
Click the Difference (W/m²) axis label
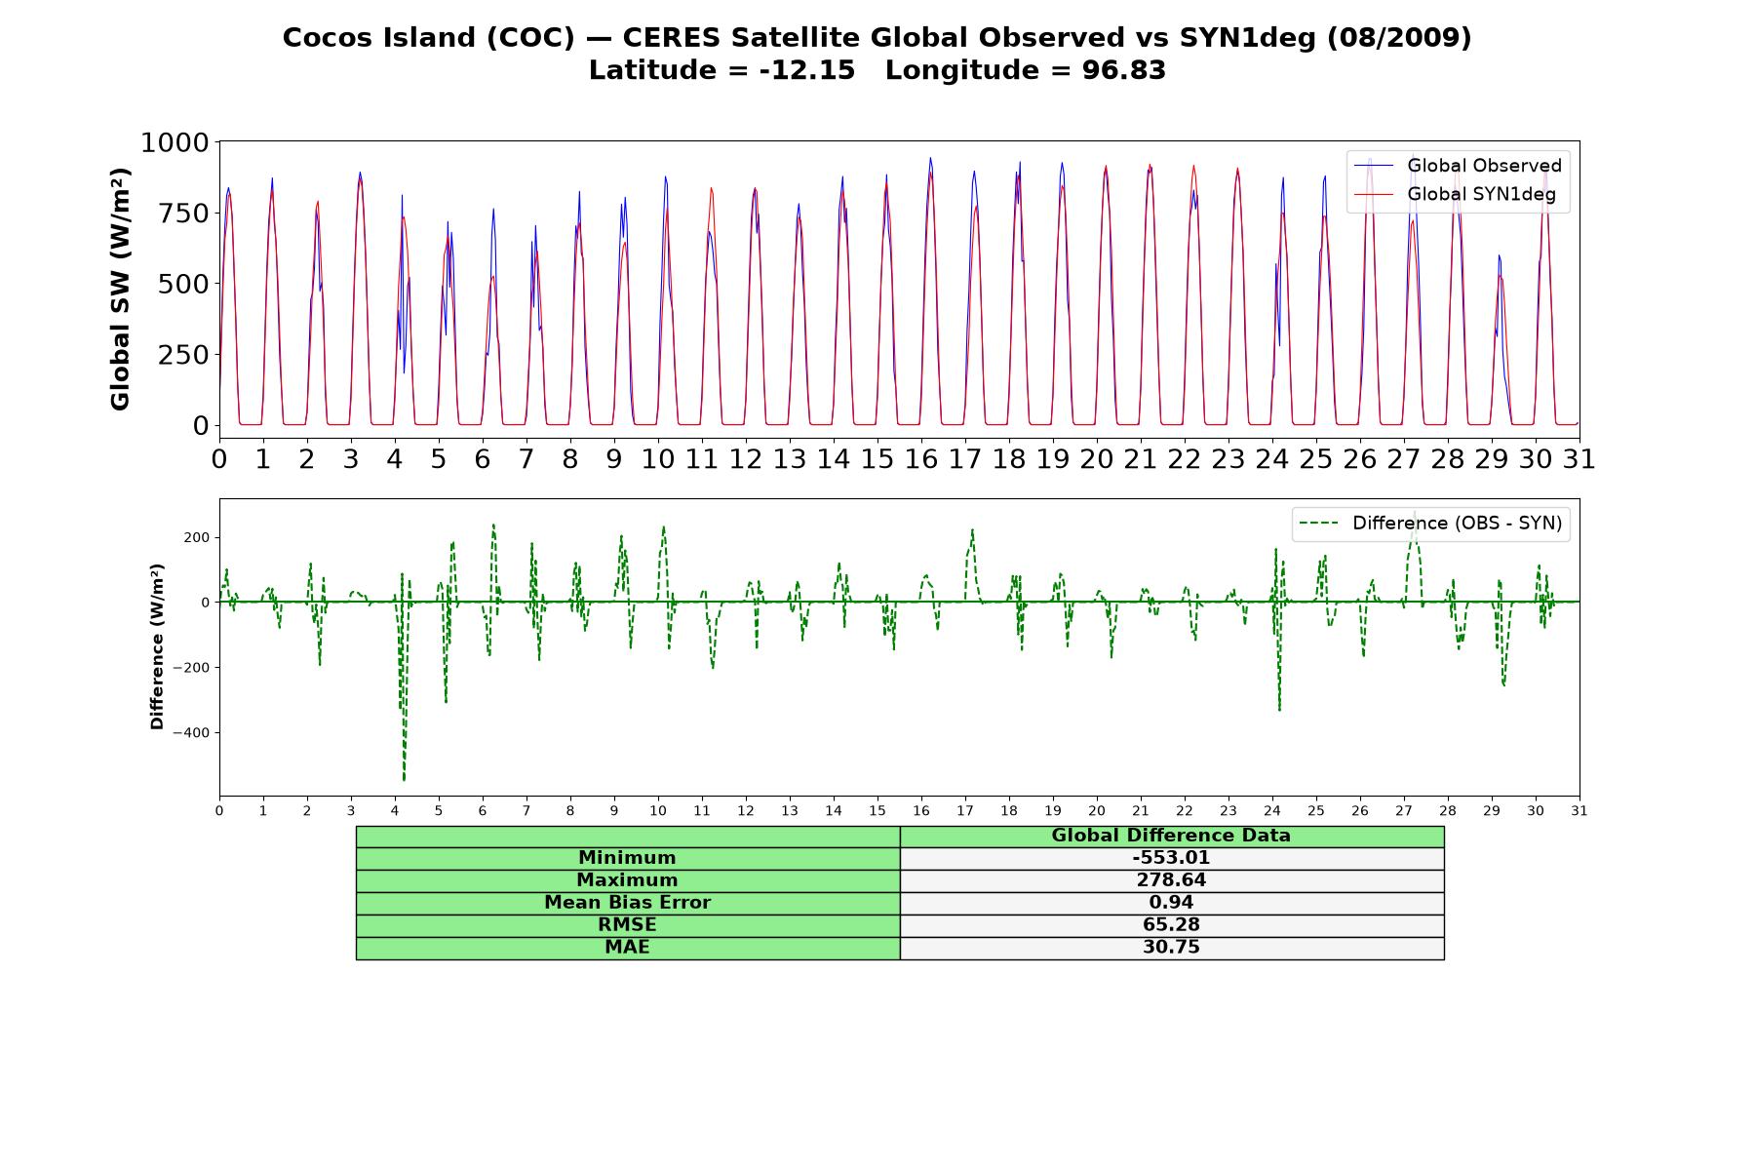tap(157, 647)
